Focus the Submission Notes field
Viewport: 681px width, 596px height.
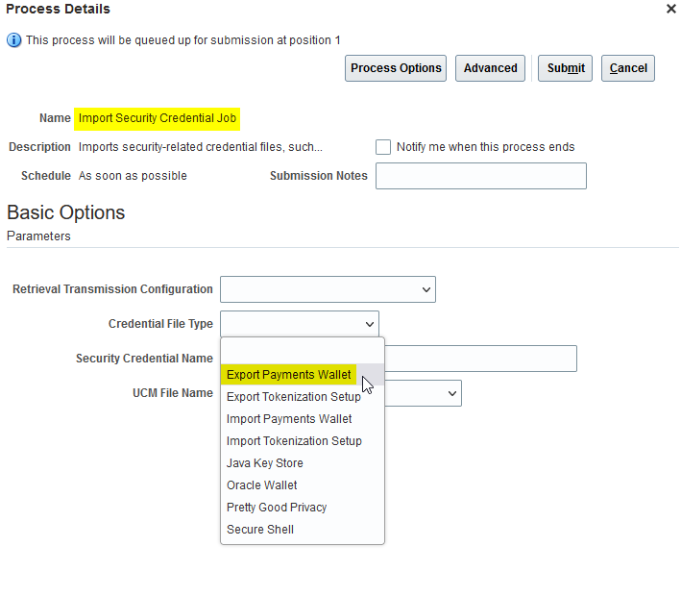[x=481, y=176]
